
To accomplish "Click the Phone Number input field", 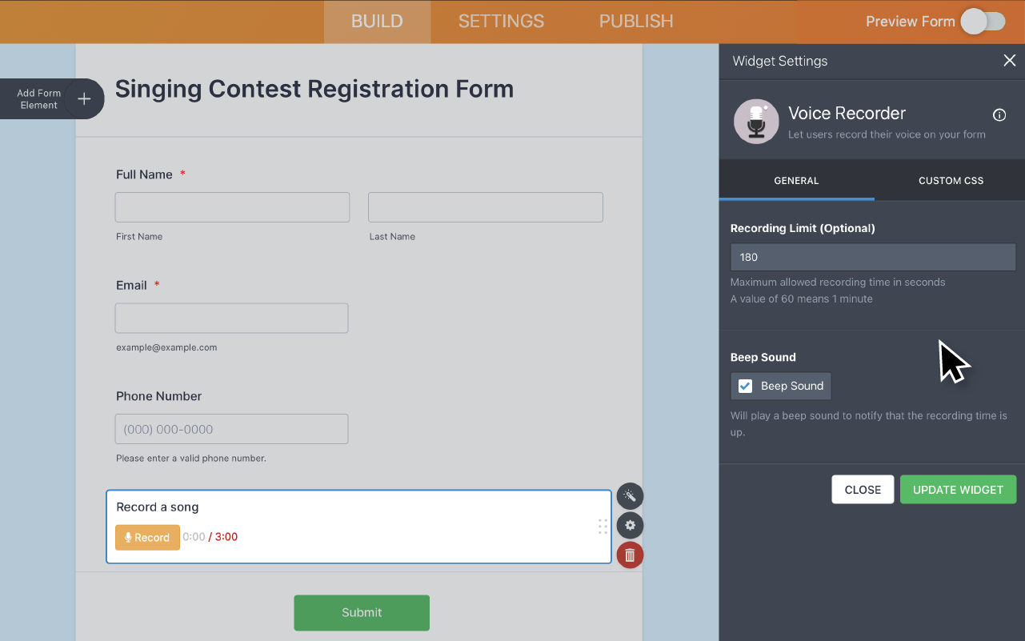I will pos(231,429).
